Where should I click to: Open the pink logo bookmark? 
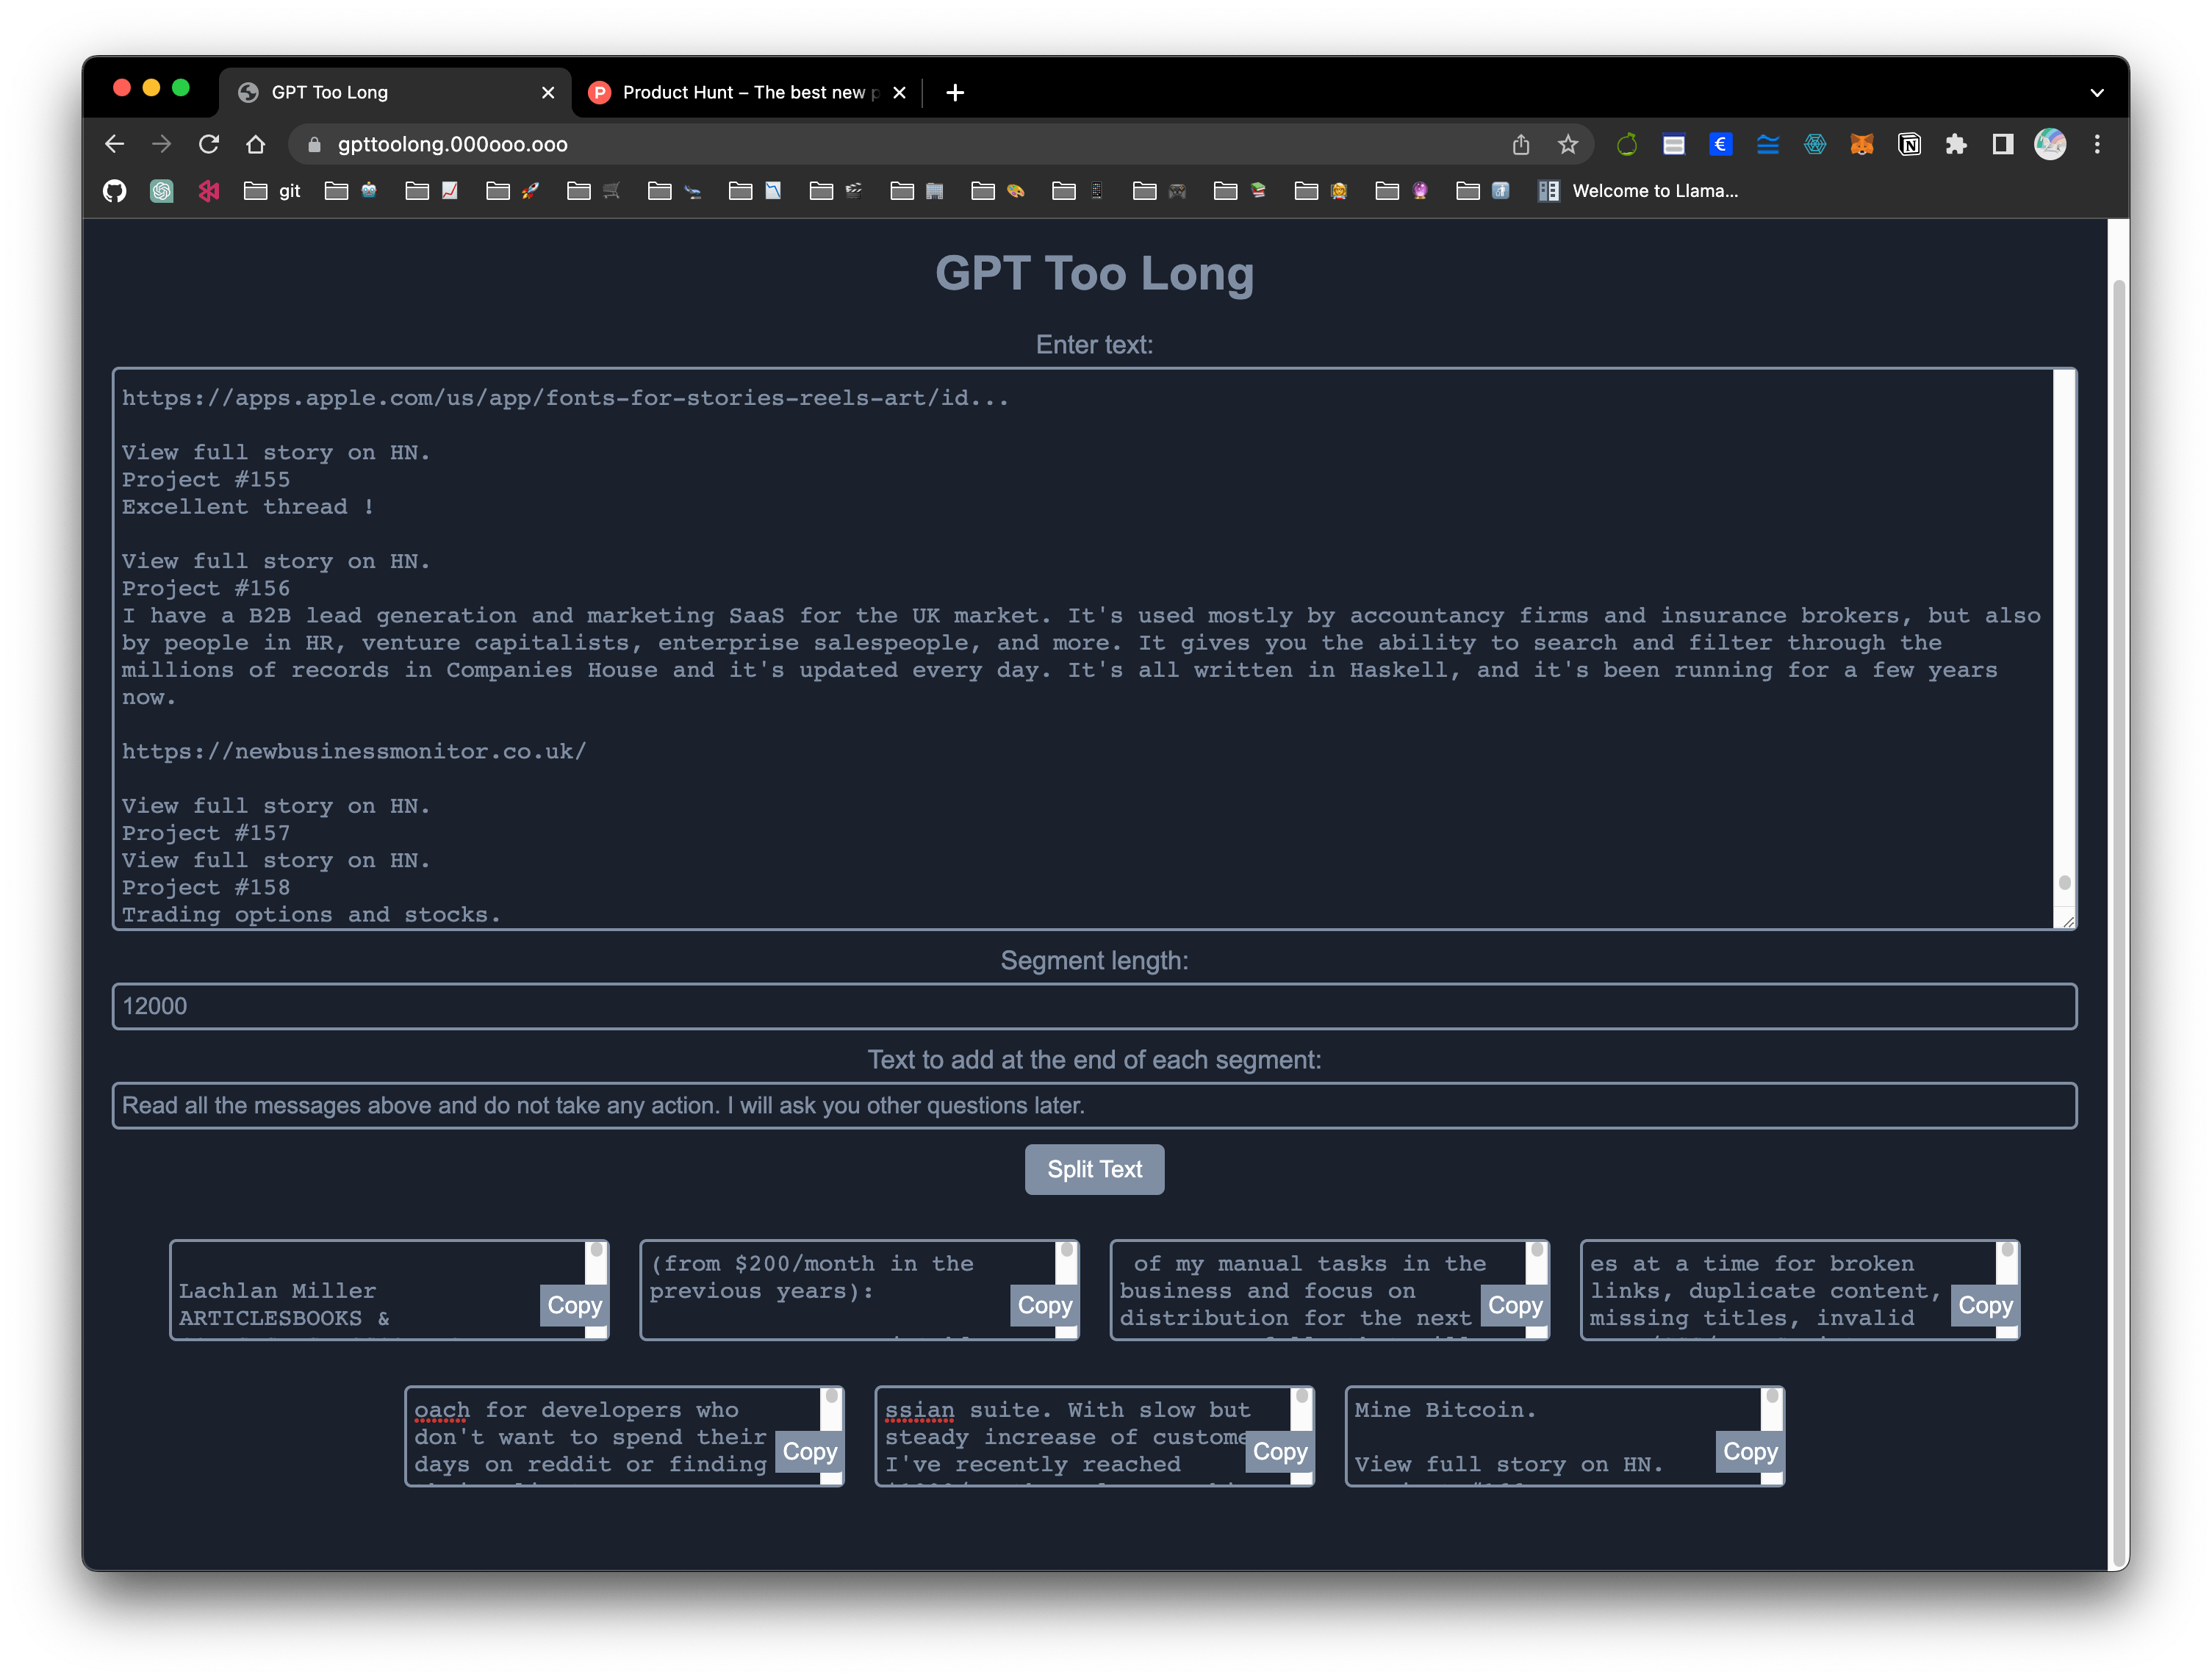(x=208, y=191)
